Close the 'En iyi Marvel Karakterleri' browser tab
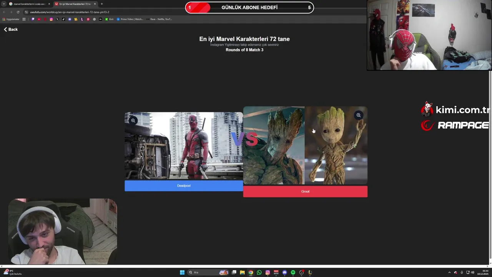Screen dimensions: 492x277 (95, 4)
